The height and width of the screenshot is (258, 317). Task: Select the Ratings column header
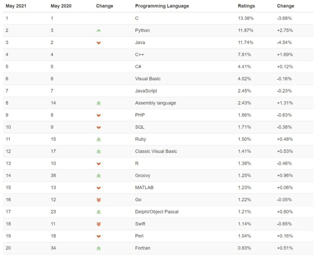click(246, 6)
